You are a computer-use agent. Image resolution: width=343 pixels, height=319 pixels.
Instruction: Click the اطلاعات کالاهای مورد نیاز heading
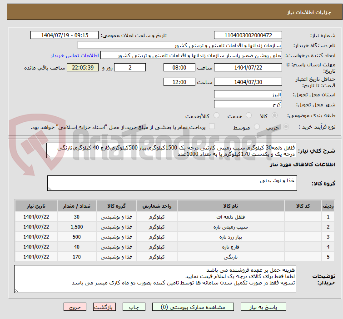tap(302, 164)
